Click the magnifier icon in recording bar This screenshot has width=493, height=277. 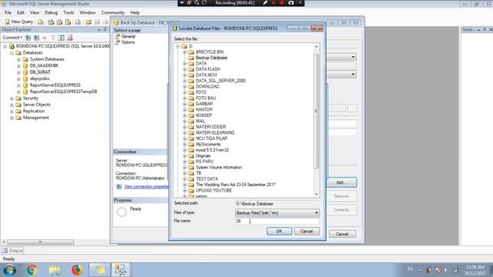pyautogui.click(x=197, y=3)
